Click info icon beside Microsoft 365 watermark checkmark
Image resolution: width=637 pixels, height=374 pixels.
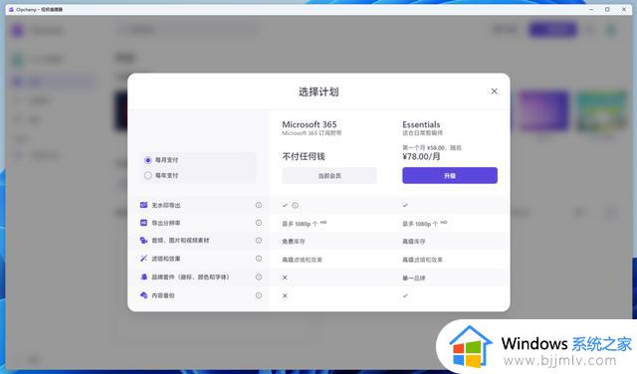tap(295, 206)
